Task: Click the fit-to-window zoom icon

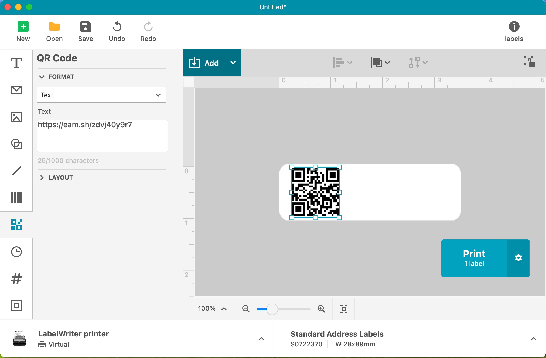Action: [343, 309]
